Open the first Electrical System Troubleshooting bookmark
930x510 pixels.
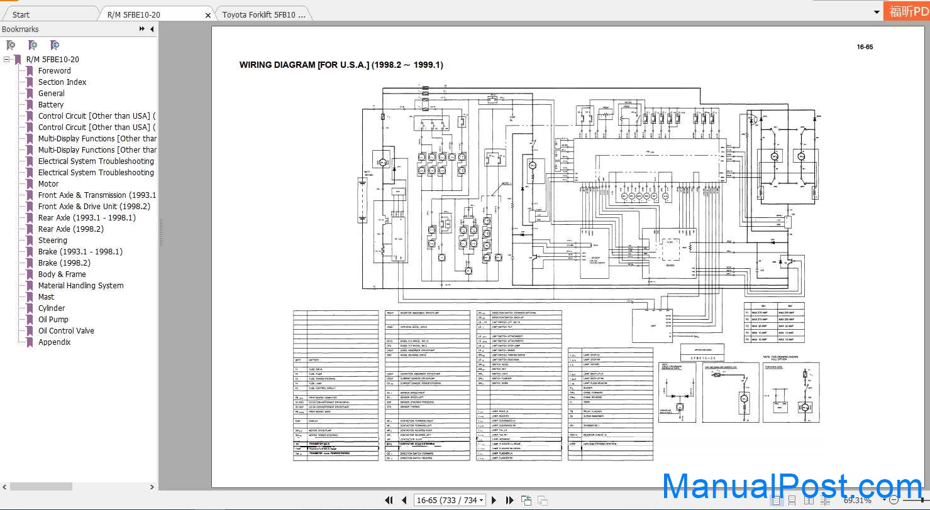point(96,161)
